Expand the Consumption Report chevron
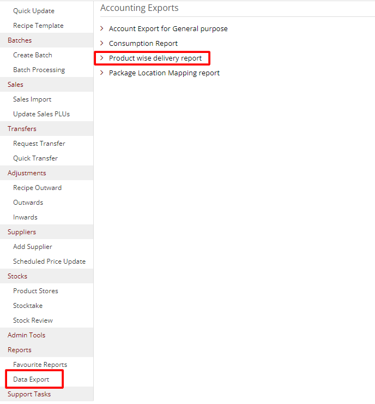This screenshot has height=404, width=375. (x=102, y=43)
